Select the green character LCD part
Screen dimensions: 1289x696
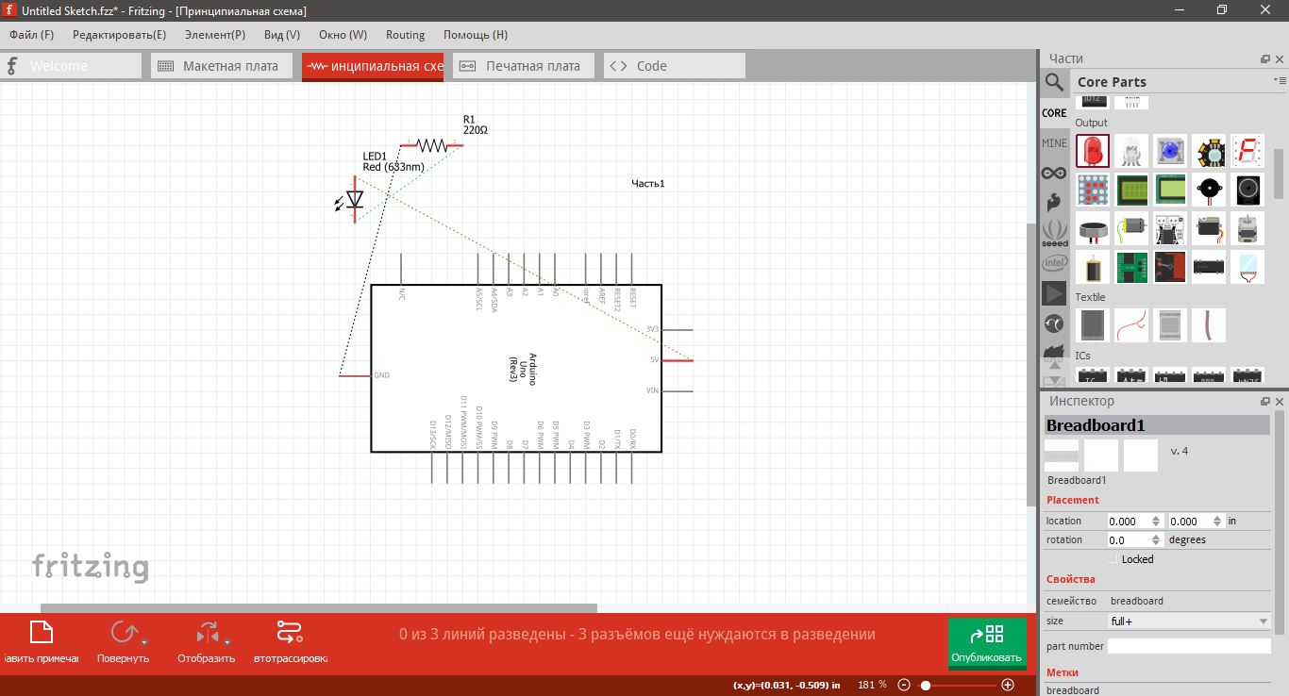pos(1131,190)
